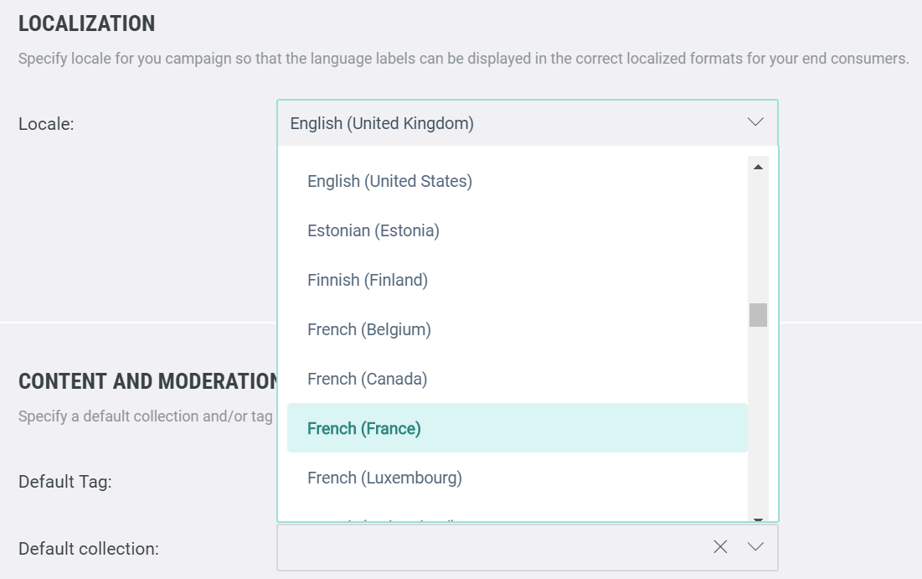Expand the Default collection dropdown arrow

(755, 547)
